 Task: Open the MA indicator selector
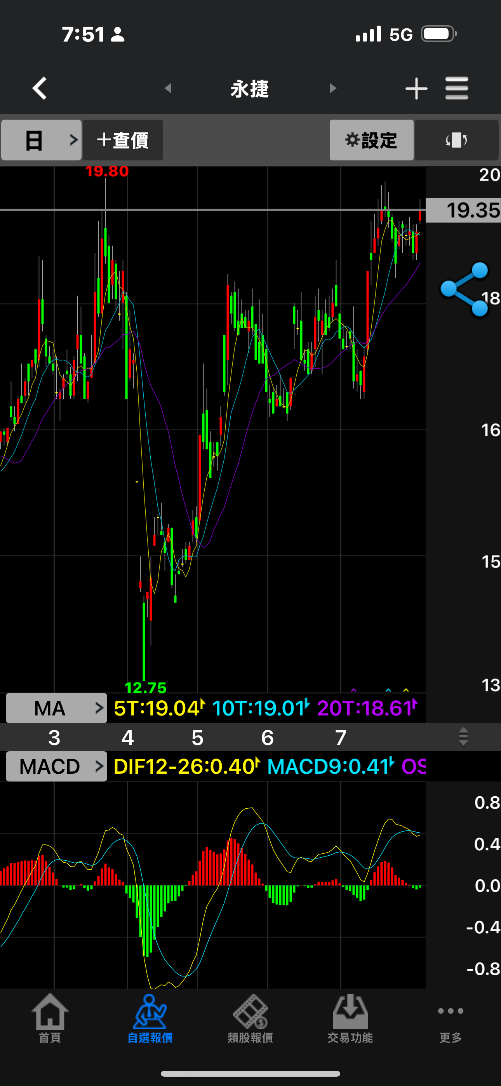[x=56, y=708]
